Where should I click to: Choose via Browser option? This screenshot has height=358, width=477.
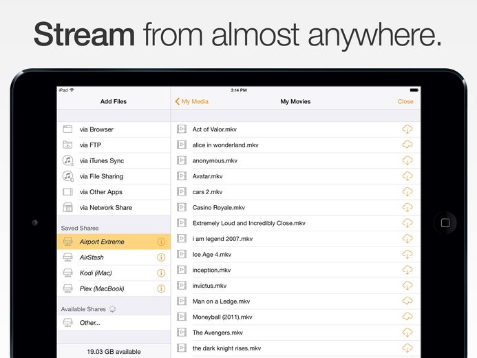click(114, 129)
